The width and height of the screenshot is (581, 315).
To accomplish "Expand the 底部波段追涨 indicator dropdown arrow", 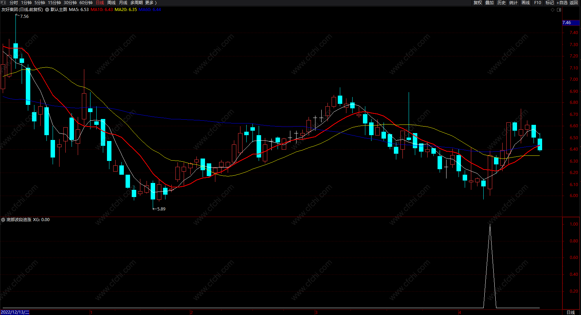I will tap(3, 220).
